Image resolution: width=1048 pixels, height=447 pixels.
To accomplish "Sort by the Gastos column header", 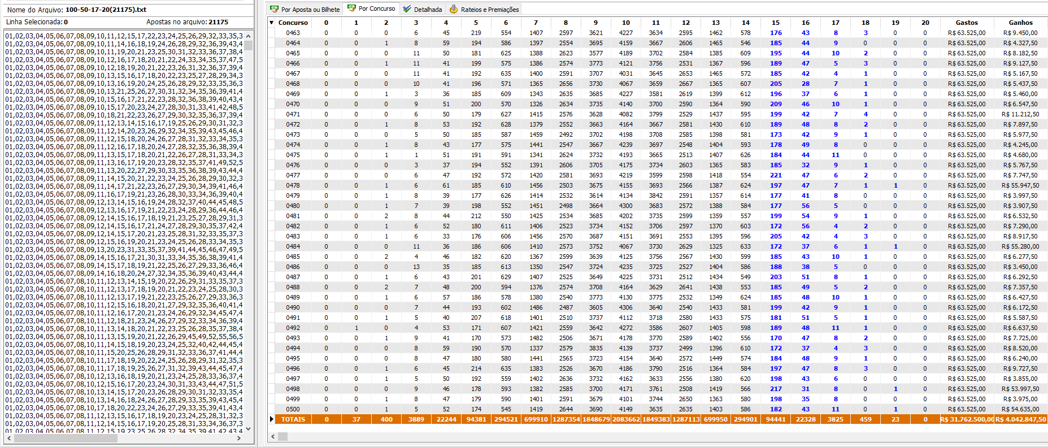I will pyautogui.click(x=966, y=23).
